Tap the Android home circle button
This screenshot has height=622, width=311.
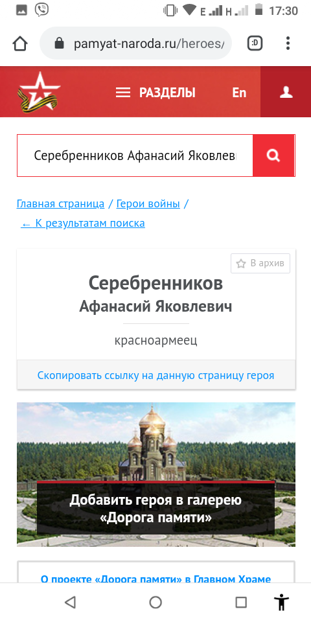coord(155,602)
